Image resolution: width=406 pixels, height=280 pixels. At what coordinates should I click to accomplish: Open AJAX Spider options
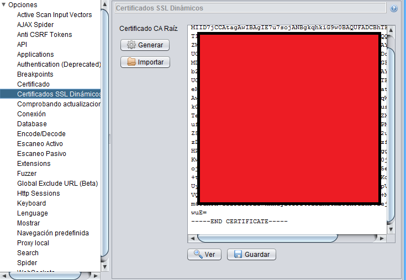point(35,25)
